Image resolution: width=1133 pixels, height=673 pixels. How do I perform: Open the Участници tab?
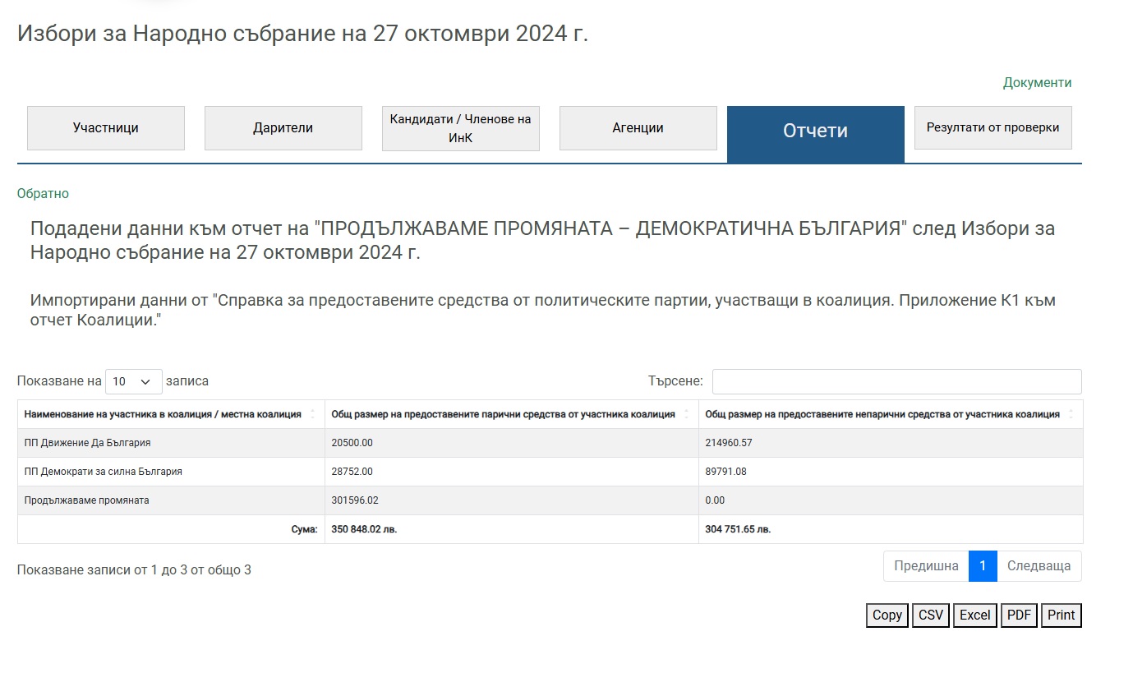[x=105, y=128]
